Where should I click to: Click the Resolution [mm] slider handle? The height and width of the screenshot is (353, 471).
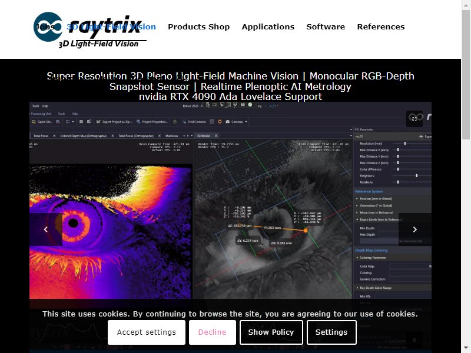click(x=405, y=144)
